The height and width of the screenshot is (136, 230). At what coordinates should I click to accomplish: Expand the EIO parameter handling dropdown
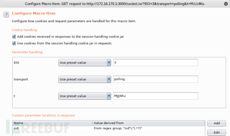[85, 63]
